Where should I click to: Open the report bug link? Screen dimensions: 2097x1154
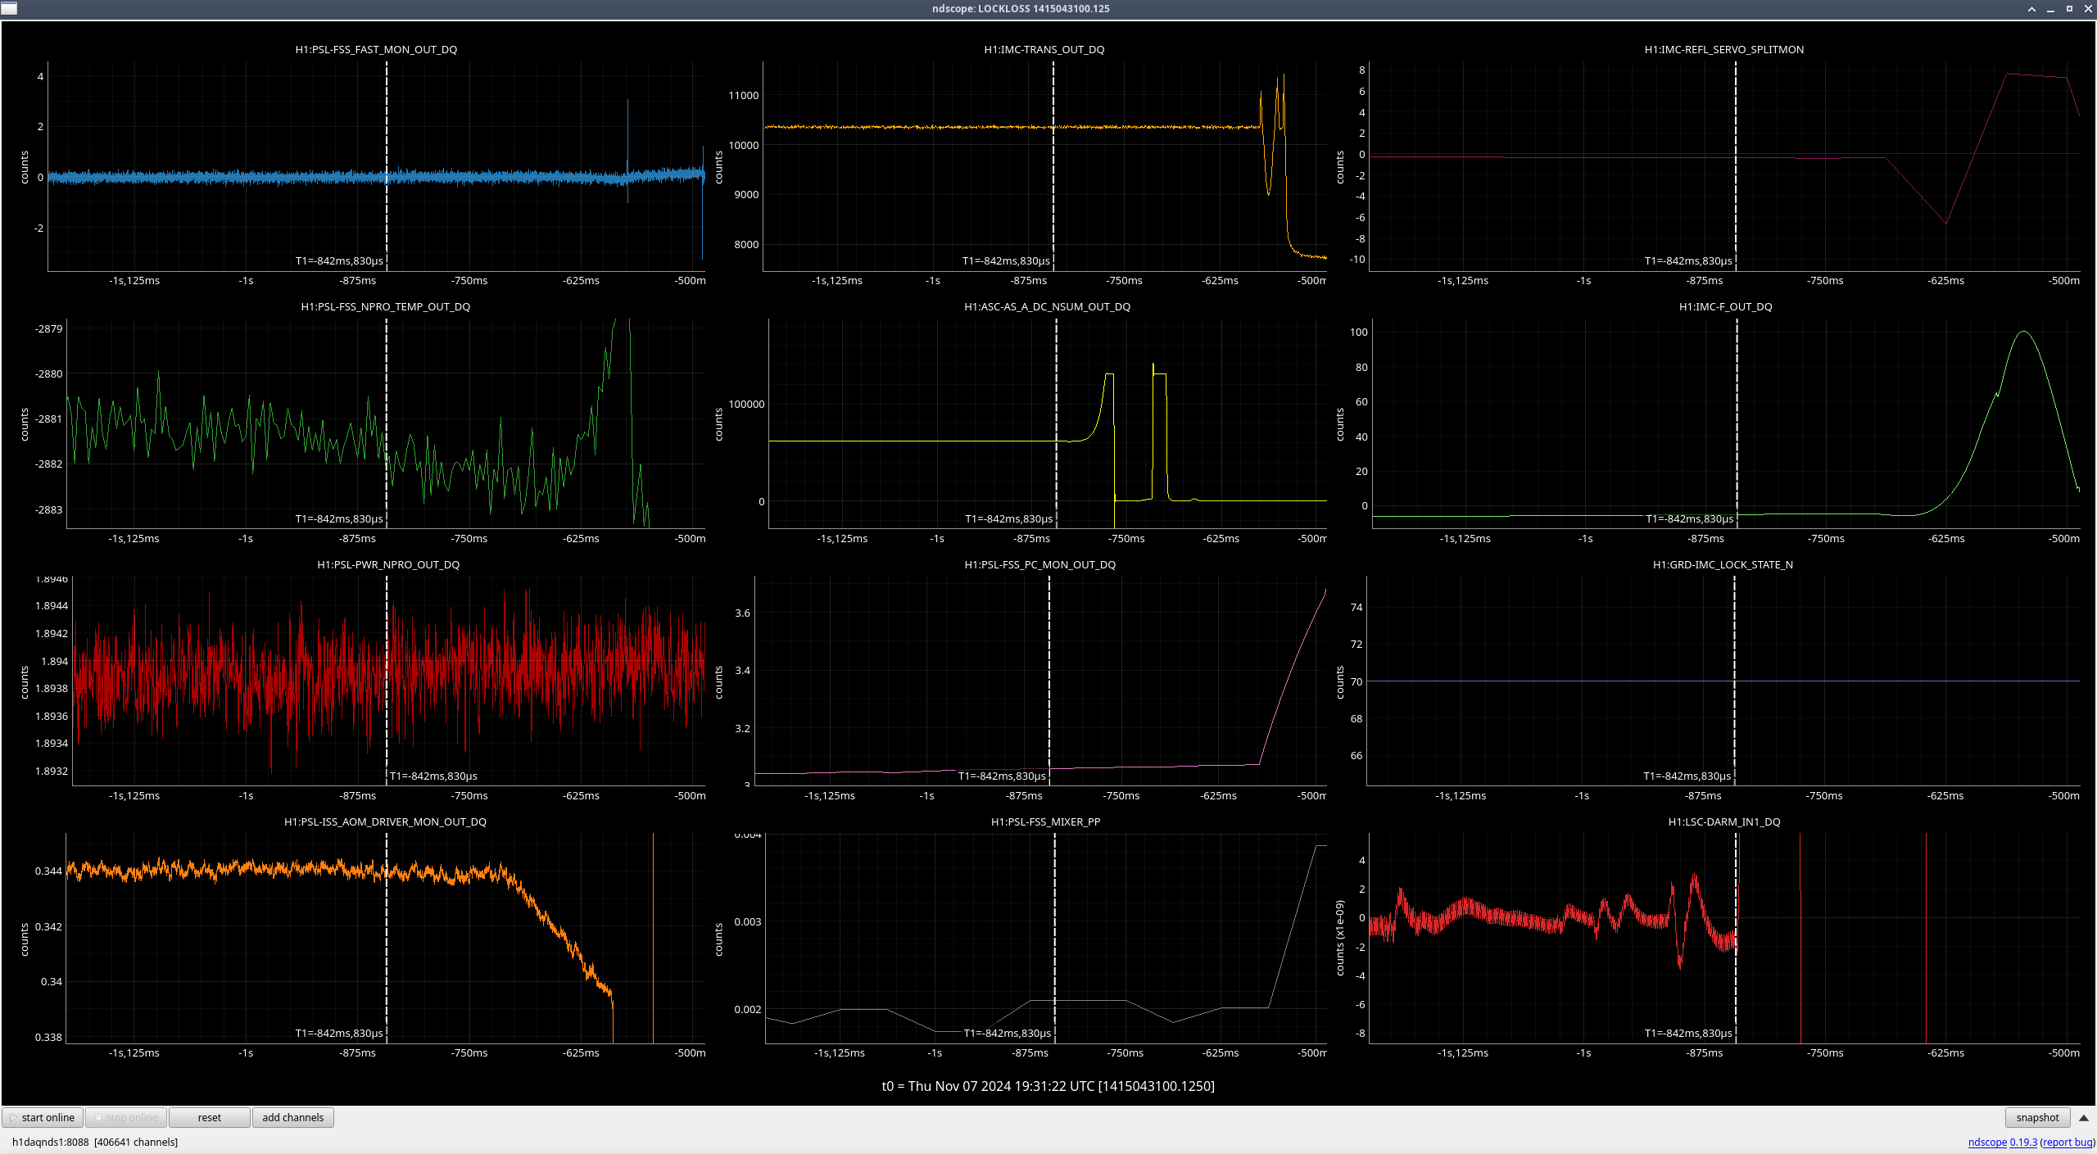(x=2068, y=1142)
